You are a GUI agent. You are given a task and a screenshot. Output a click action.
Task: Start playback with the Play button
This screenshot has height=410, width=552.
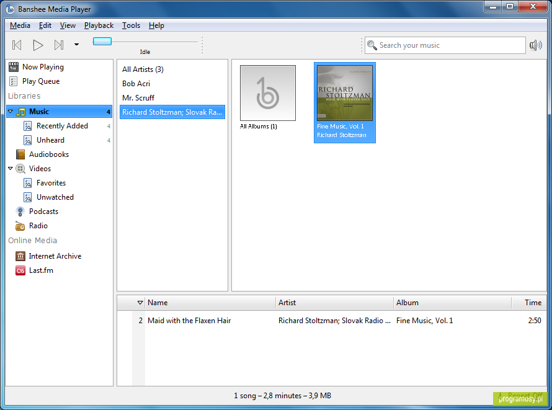38,45
